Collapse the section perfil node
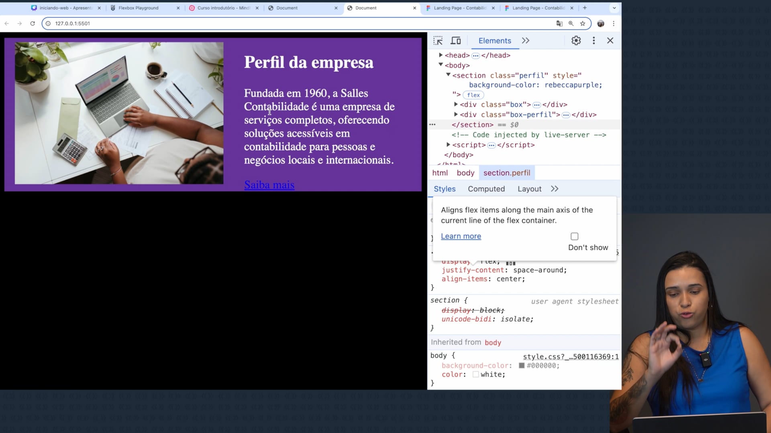The width and height of the screenshot is (771, 433). pos(448,75)
